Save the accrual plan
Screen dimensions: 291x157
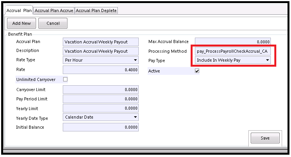(265, 138)
